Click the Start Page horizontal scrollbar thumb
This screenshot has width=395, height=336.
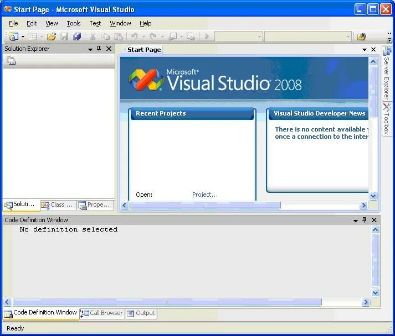(205, 206)
